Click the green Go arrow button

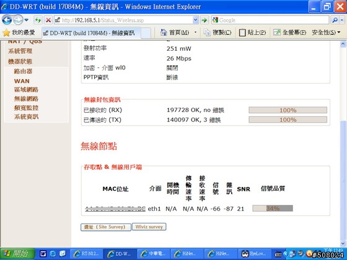click(x=204, y=20)
